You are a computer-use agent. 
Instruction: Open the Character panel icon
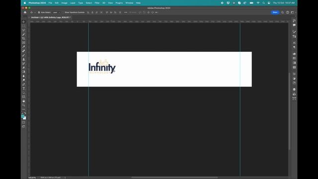[x=294, y=43]
